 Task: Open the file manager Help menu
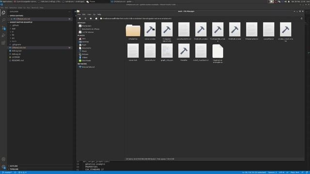(99, 14)
